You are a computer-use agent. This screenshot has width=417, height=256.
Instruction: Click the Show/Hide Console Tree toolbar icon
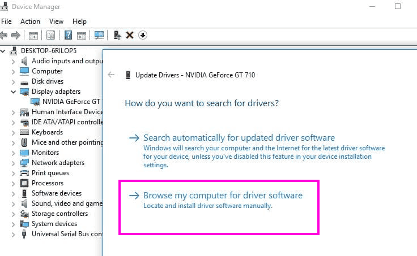click(33, 35)
